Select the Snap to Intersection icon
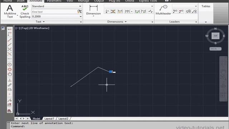 tap(10, 49)
